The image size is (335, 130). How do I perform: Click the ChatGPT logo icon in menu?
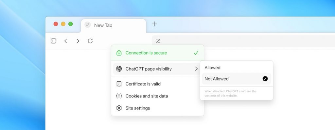pyautogui.click(x=119, y=69)
